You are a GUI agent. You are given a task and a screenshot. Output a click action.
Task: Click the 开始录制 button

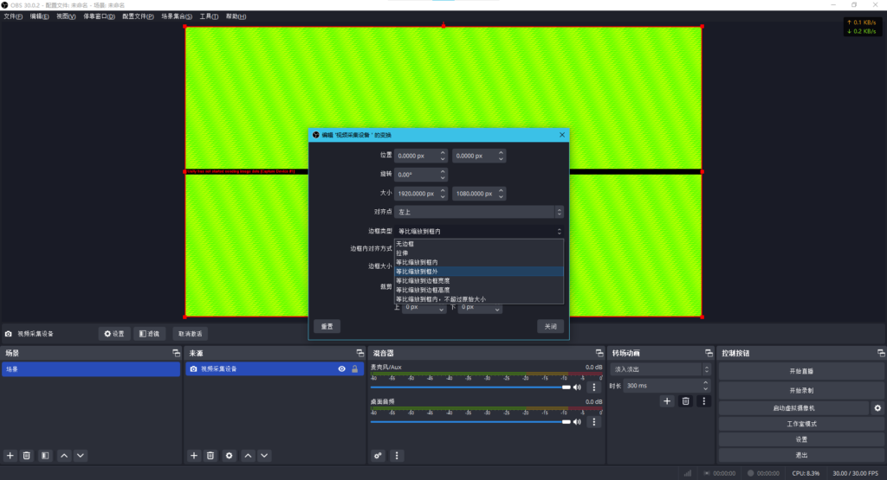800,390
